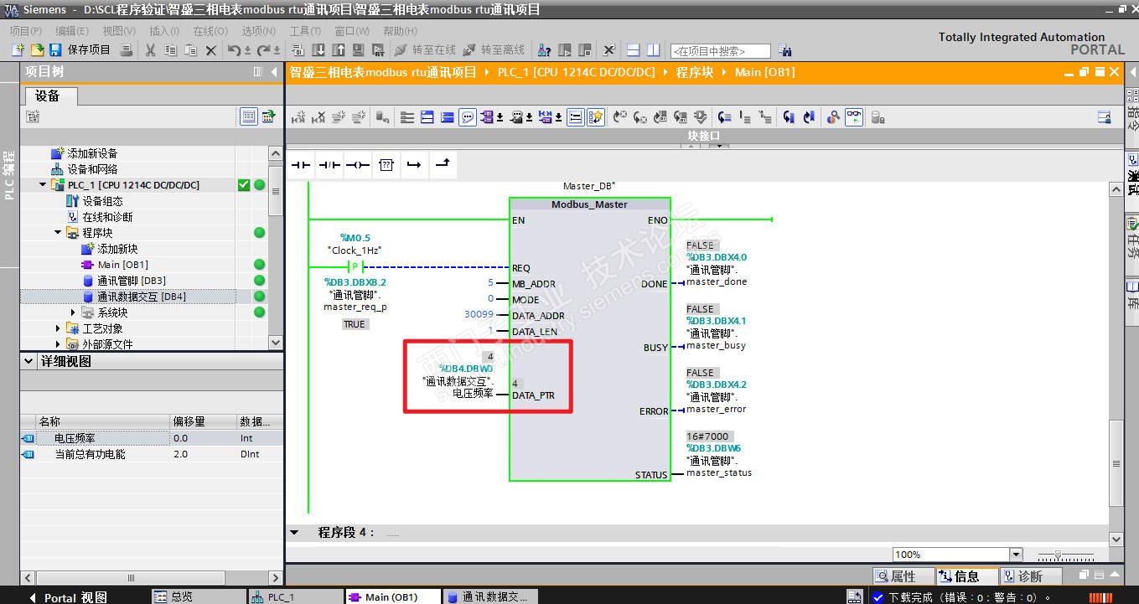Screen dimensions: 1139x604
Task: Open the 在线(O) menu
Action: [x=210, y=31]
